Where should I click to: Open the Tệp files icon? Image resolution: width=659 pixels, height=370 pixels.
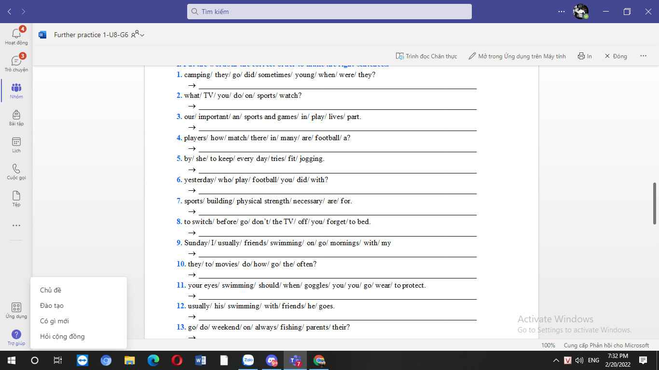(x=16, y=198)
